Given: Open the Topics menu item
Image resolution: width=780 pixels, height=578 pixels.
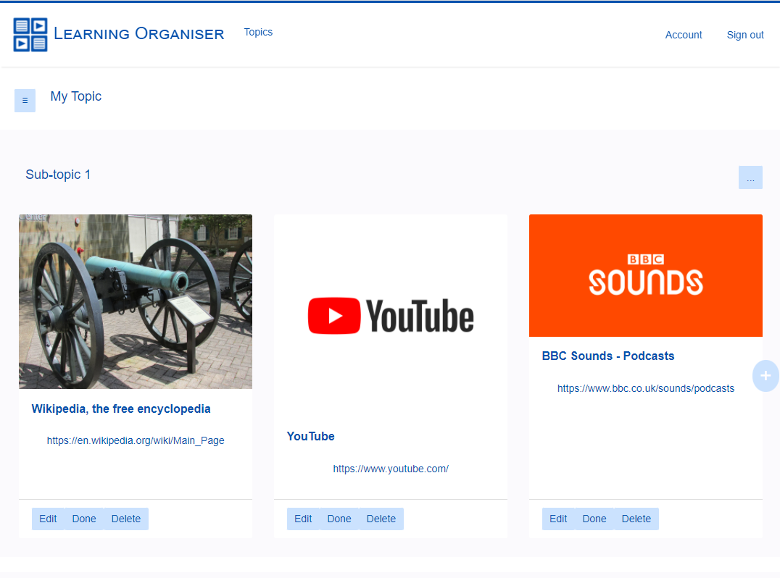Looking at the screenshot, I should (x=258, y=32).
